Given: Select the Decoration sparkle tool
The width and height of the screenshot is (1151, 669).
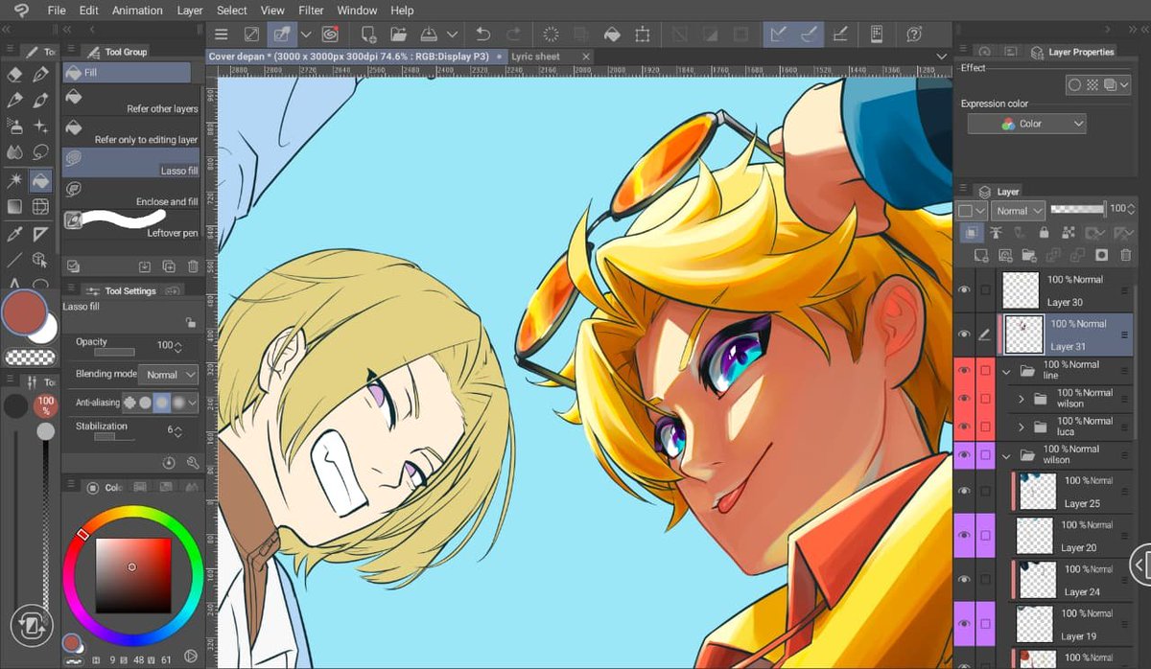Looking at the screenshot, I should click(41, 126).
